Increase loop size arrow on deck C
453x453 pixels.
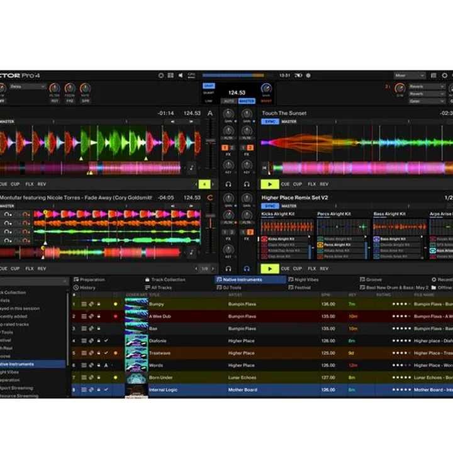point(213,269)
